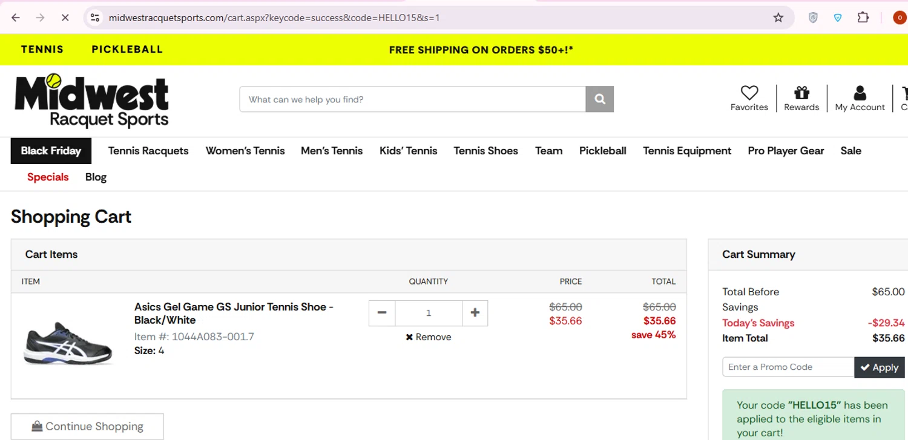Open Pro Player Gear menu

click(x=786, y=151)
